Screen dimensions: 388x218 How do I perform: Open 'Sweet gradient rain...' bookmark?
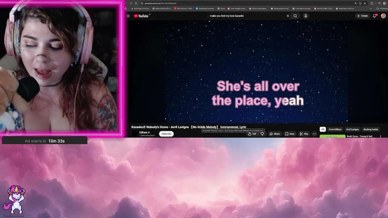click(x=280, y=8)
